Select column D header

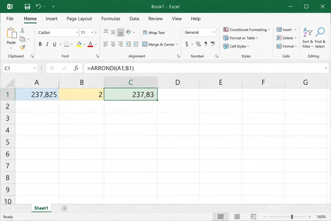(x=178, y=83)
